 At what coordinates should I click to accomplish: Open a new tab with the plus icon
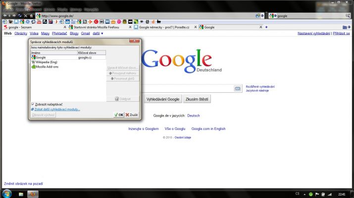click(x=266, y=27)
